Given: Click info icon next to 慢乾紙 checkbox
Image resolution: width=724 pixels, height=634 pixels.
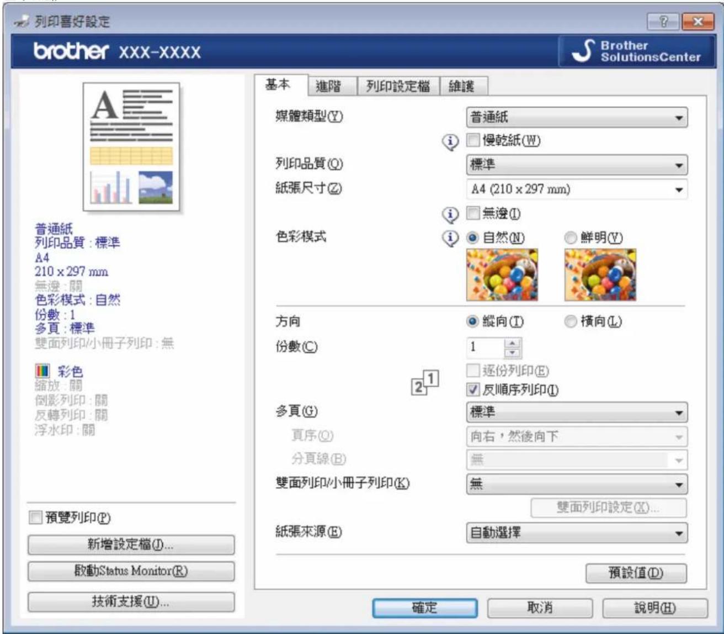Looking at the screenshot, I should pos(450,142).
